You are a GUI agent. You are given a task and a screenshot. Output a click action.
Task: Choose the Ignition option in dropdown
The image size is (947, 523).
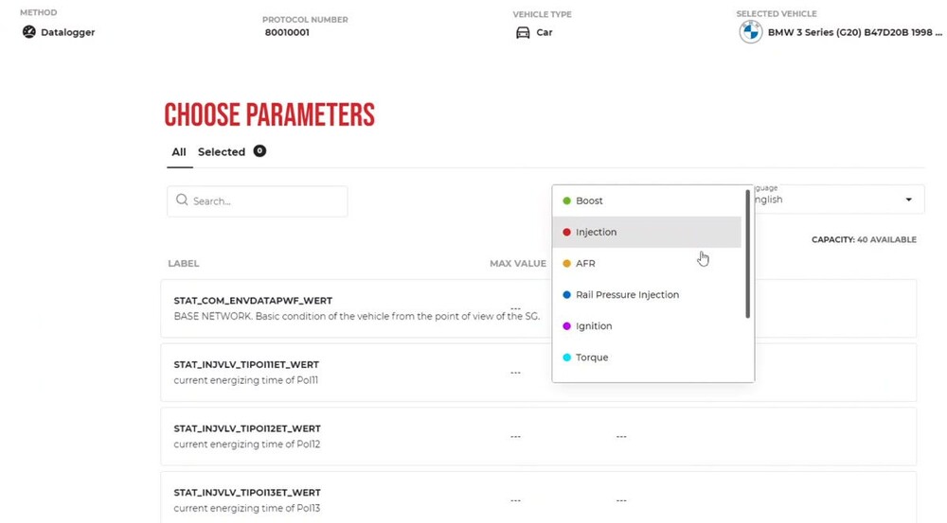pos(594,326)
